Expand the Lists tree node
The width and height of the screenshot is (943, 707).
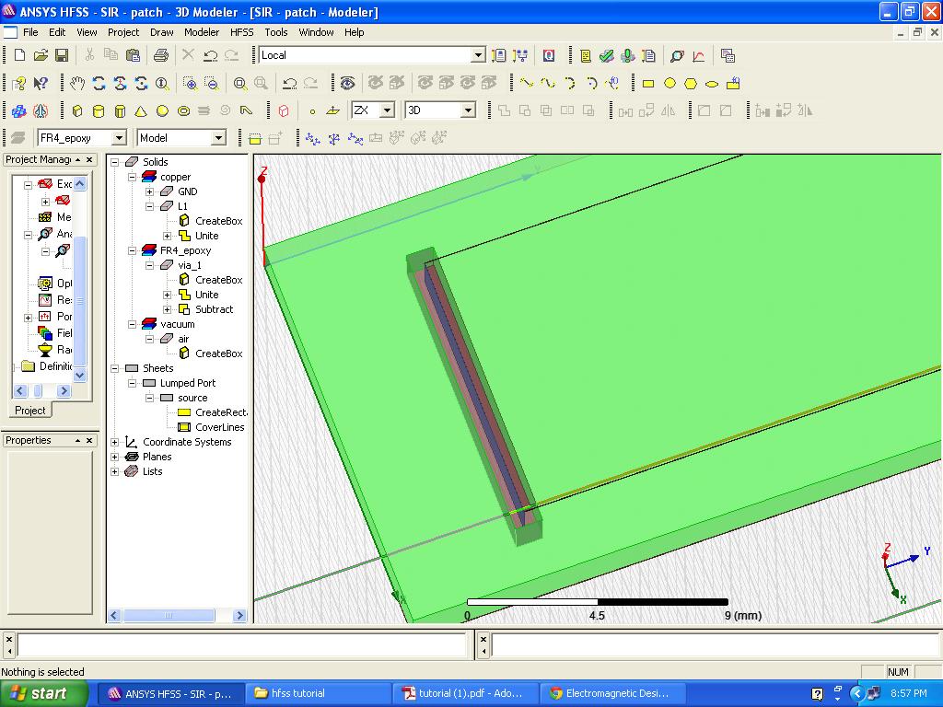tap(114, 472)
